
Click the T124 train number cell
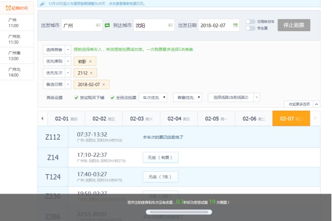pos(53,177)
